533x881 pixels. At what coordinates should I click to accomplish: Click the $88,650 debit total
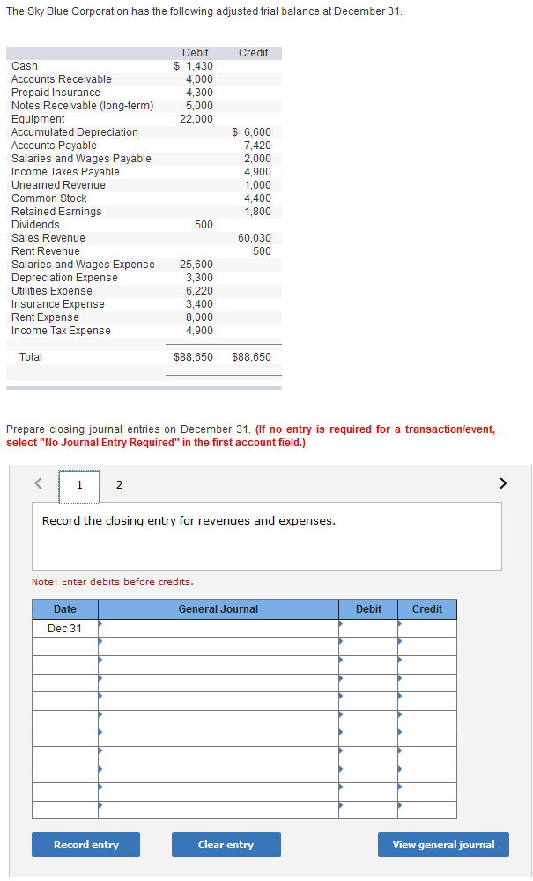click(194, 357)
